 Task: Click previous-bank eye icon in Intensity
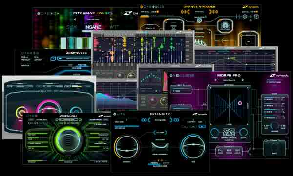[x=144, y=120]
